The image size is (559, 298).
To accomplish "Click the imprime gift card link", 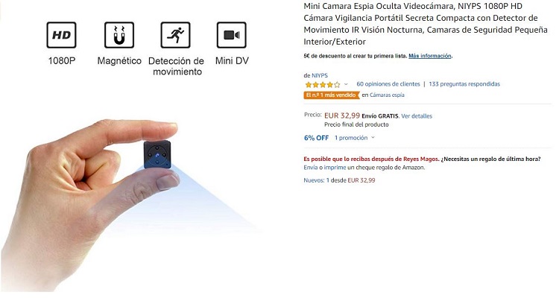I will pyautogui.click(x=335, y=168).
